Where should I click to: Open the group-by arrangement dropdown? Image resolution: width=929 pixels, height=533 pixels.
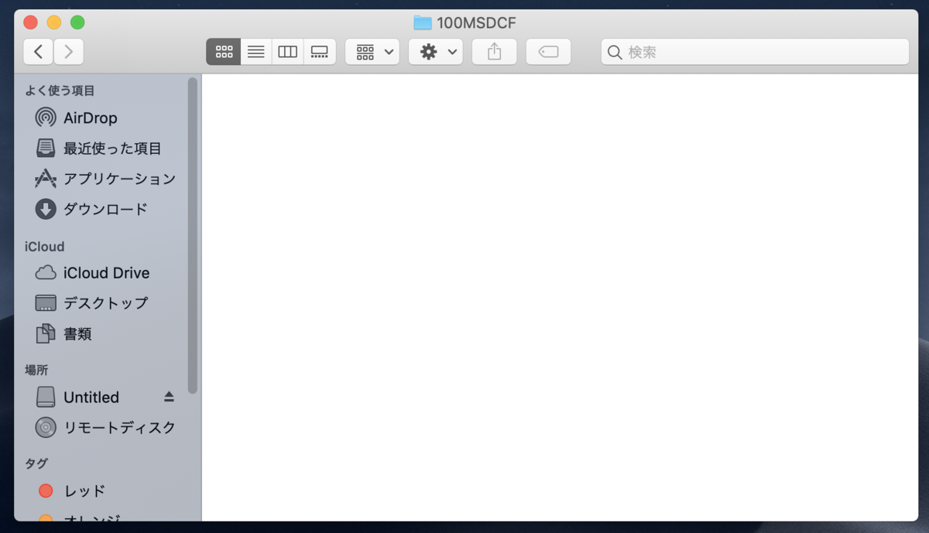tap(372, 52)
